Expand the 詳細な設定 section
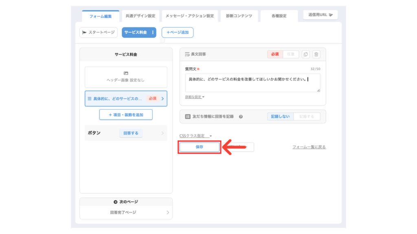Screen dimensions: 417x234 click(195, 97)
